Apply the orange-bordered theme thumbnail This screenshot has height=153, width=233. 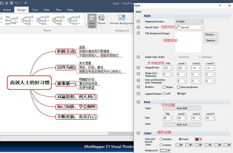pyautogui.click(x=27, y=20)
